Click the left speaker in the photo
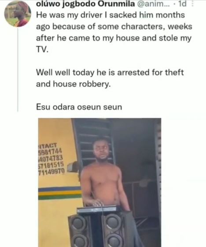Viewport: 206px width, 247px height. (x=79, y=230)
